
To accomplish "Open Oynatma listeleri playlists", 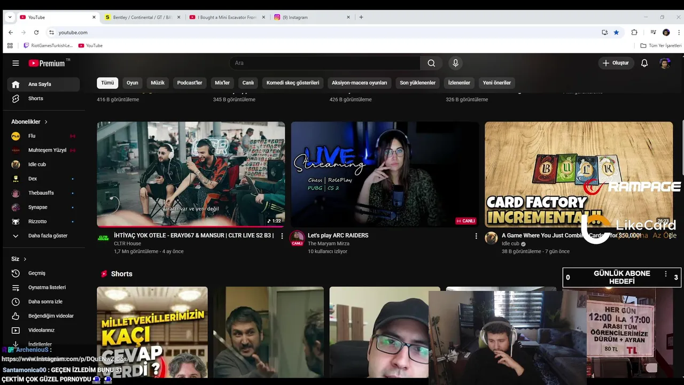I will [43, 287].
